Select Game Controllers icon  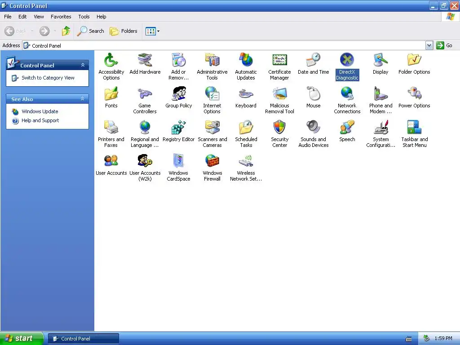click(x=145, y=94)
